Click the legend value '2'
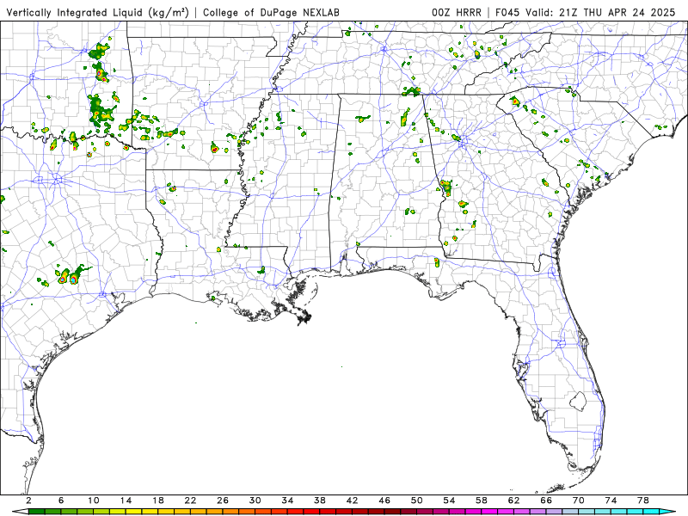 [29, 501]
